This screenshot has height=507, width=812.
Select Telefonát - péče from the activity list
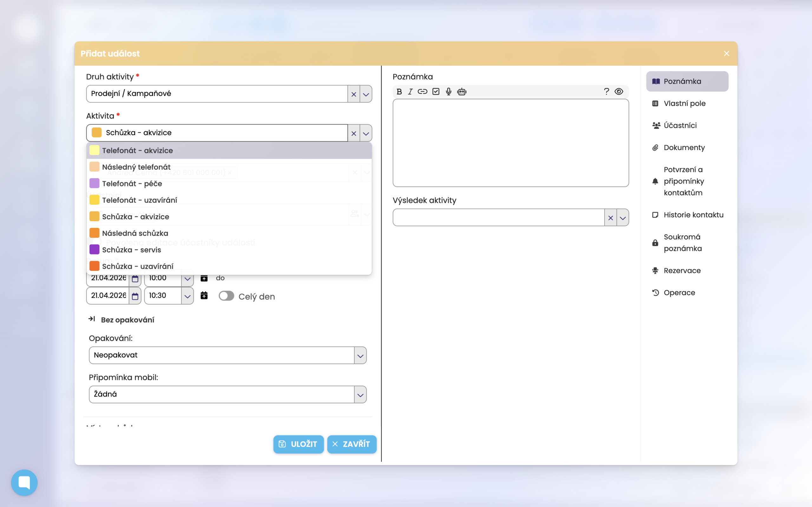point(132,183)
